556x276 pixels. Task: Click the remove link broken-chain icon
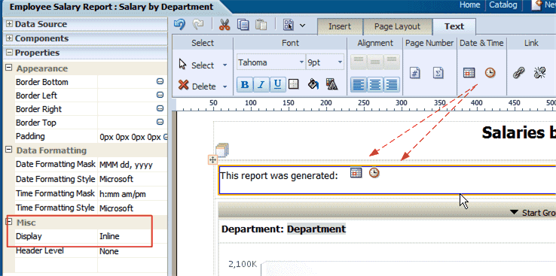(x=539, y=73)
